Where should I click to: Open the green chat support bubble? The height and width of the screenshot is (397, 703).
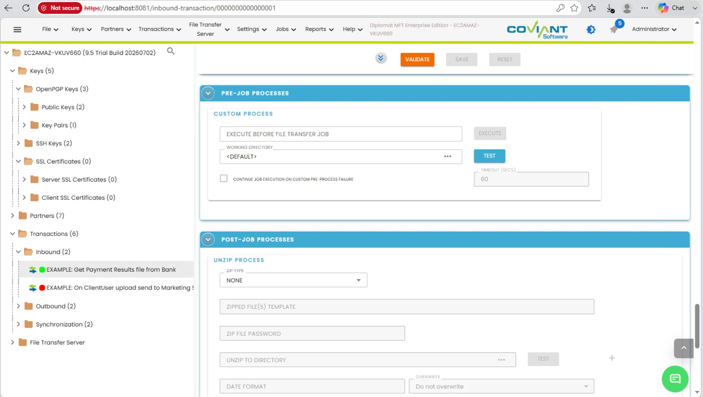pyautogui.click(x=675, y=379)
